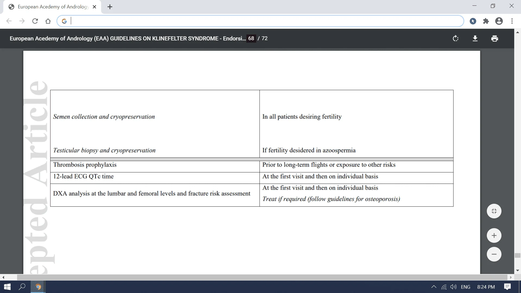The height and width of the screenshot is (293, 521).
Task: Click the horizontal scrollbar thumb
Action: pyautogui.click(x=262, y=277)
